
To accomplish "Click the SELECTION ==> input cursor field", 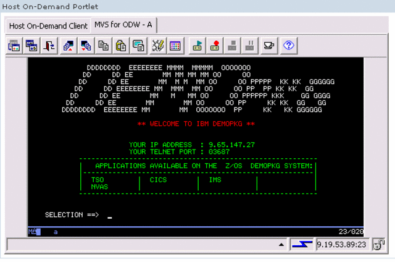I will [110, 215].
